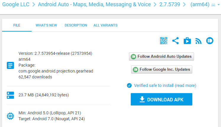Open the dropdown arrow after arm64
The width and height of the screenshot is (221, 127).
click(219, 5)
